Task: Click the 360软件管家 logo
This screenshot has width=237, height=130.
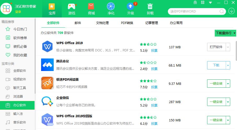Action: pyautogui.click(x=6, y=9)
